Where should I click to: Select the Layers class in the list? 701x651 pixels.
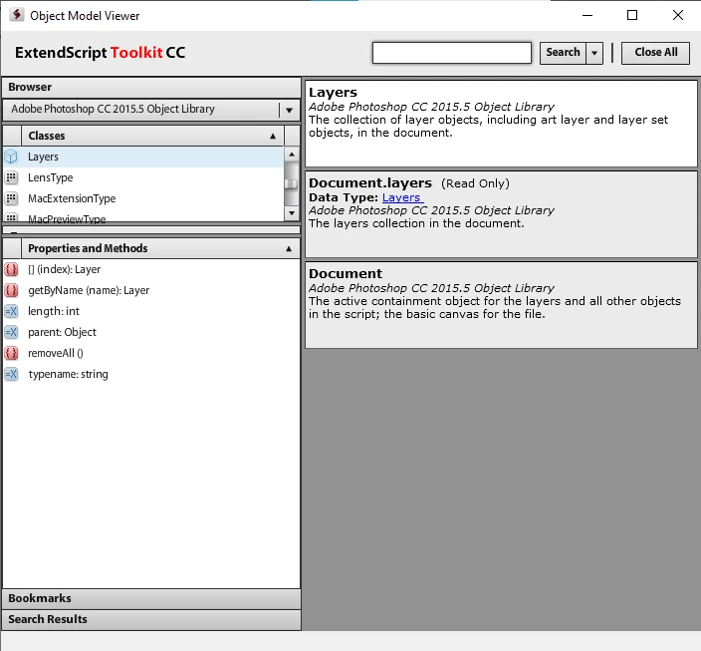143,157
